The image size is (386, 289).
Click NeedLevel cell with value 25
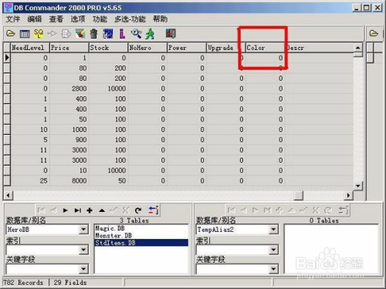30,181
